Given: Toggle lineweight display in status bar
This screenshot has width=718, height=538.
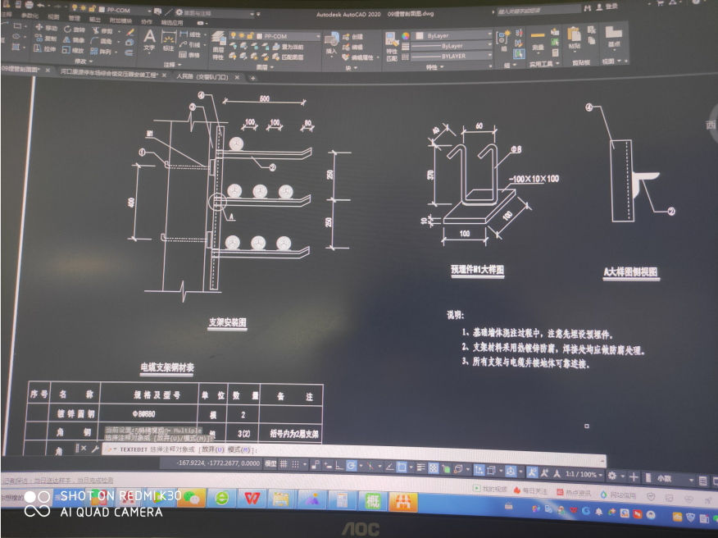Looking at the screenshot, I should click(422, 468).
